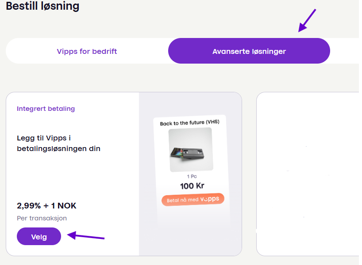Click the Betal nå med Vipps button
This screenshot has width=362, height=265.
pos(193,199)
